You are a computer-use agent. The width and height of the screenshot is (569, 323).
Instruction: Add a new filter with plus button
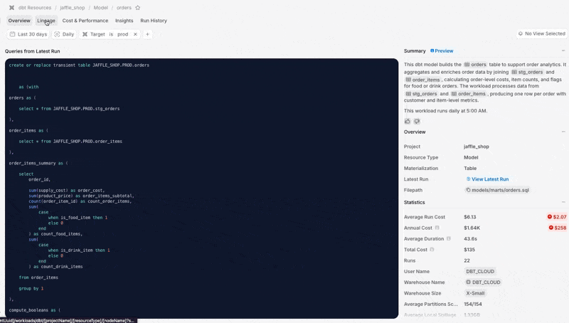[x=147, y=34]
